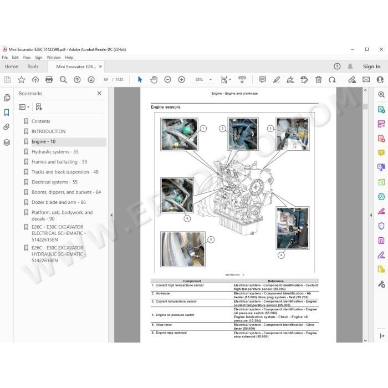Open Frames and ballasting - 39 bookmark
Viewport: 388px width, 388px height.
pyautogui.click(x=59, y=162)
